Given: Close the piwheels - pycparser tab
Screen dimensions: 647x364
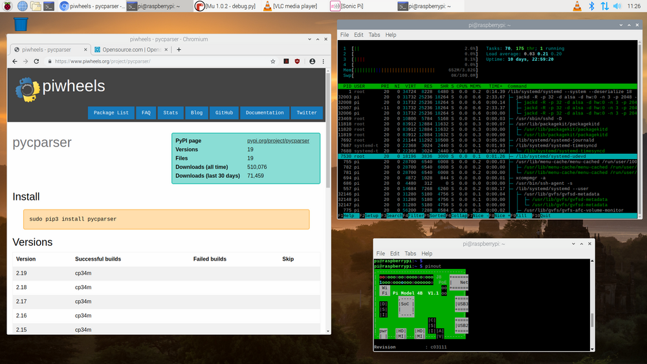Looking at the screenshot, I should tap(85, 50).
